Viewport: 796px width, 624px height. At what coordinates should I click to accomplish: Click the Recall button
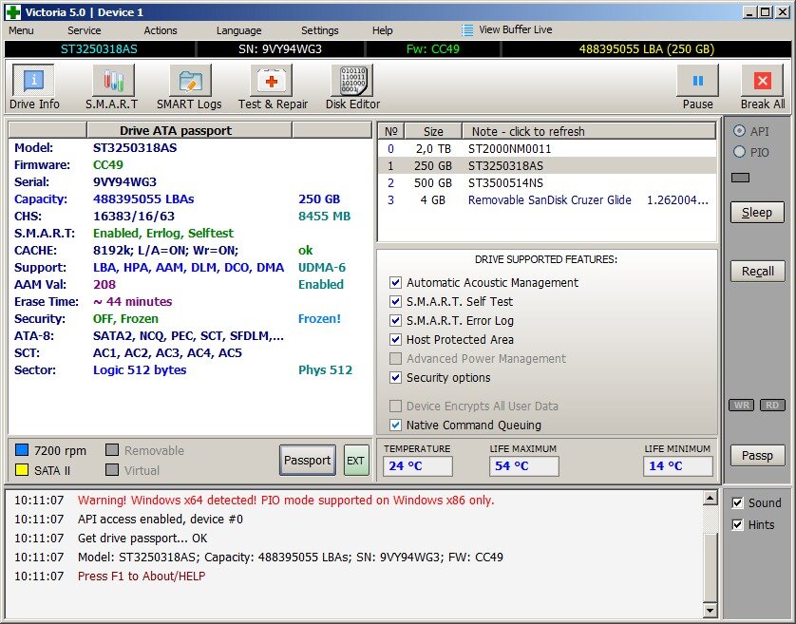[757, 271]
